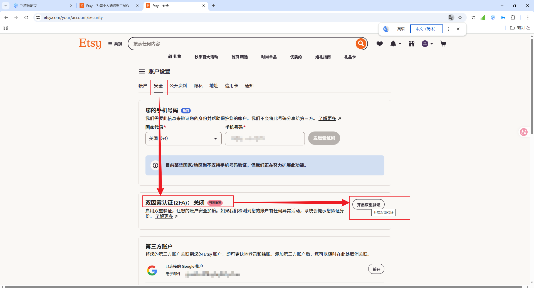Expand the 国家代码 country code dropdown

coord(184,138)
